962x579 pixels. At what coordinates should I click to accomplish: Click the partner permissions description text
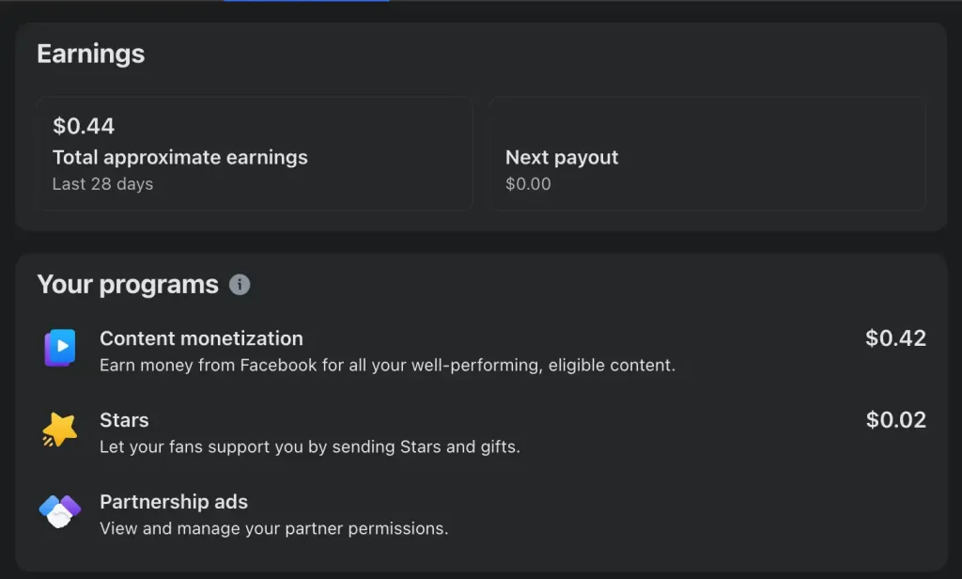coord(273,528)
